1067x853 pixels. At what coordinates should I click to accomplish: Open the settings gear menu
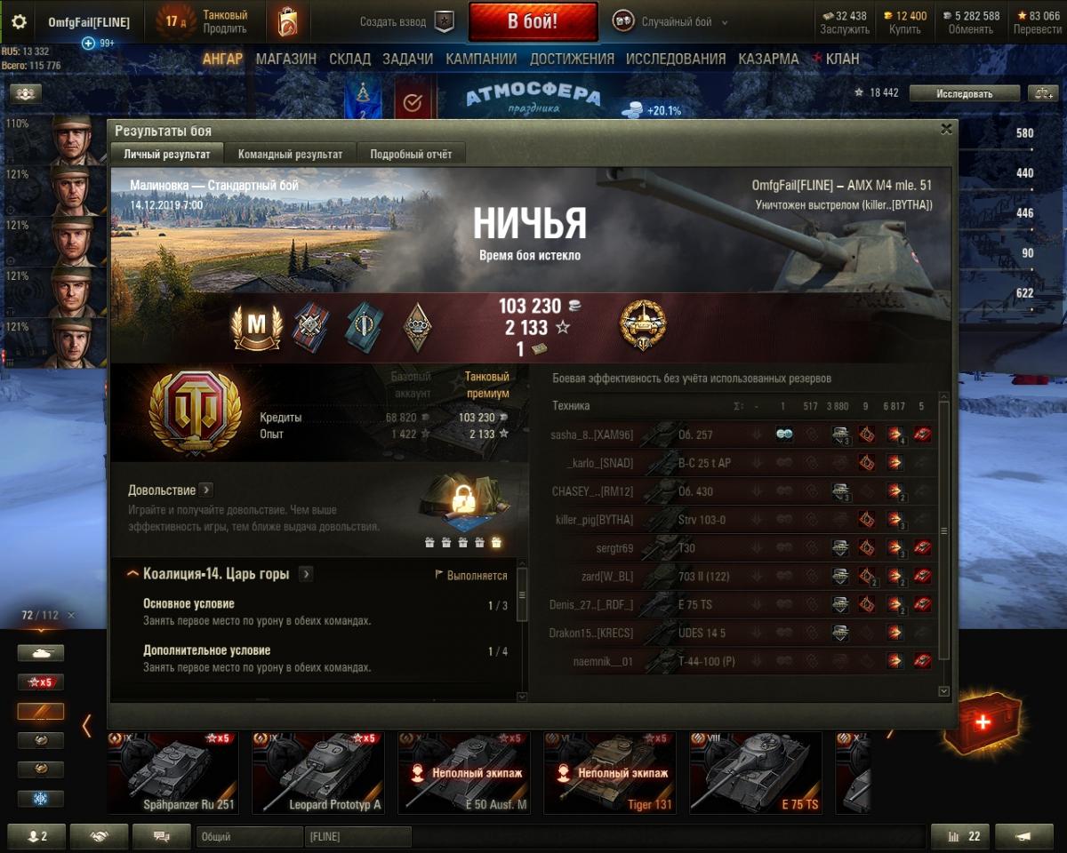(x=19, y=22)
